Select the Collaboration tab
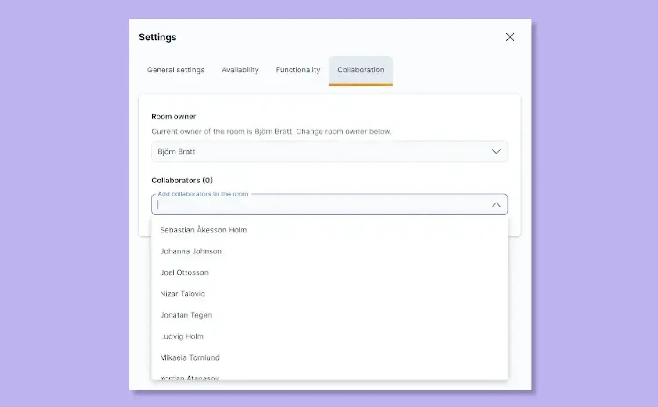Image resolution: width=658 pixels, height=407 pixels. point(361,70)
